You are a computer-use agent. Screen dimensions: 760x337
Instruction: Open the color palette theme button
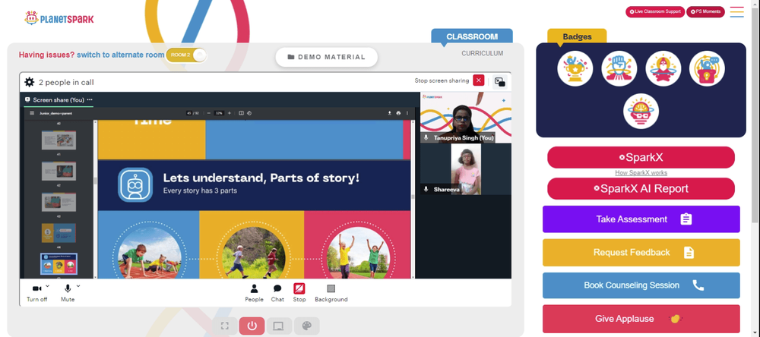[x=307, y=326]
